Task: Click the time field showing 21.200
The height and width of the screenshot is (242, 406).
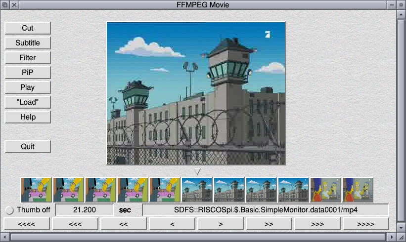Action: pos(84,210)
